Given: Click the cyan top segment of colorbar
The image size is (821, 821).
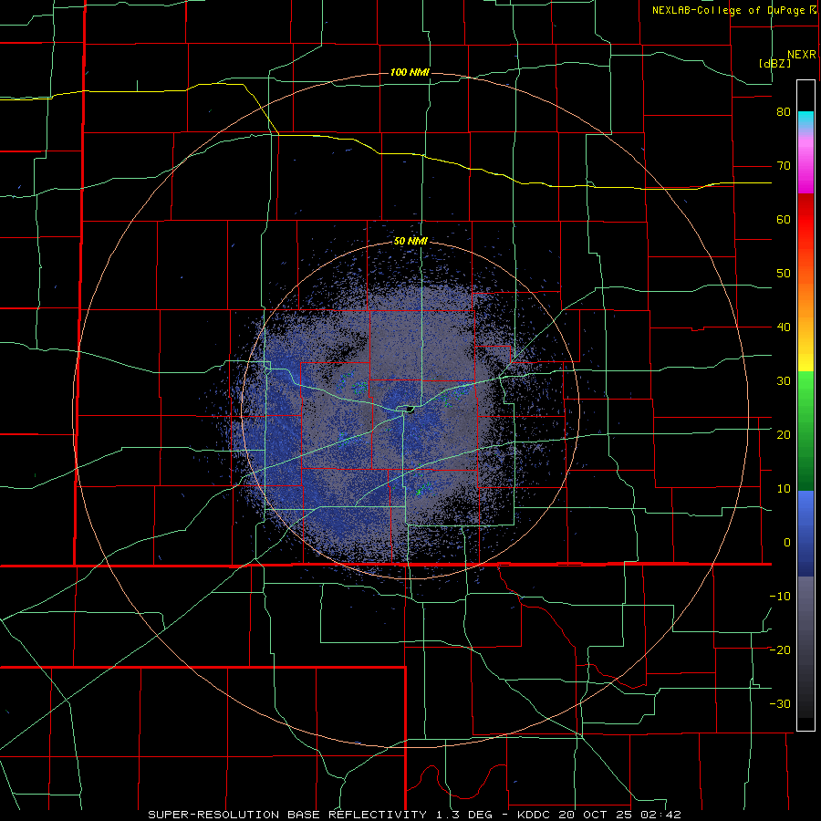Looking at the screenshot, I should pyautogui.click(x=805, y=120).
